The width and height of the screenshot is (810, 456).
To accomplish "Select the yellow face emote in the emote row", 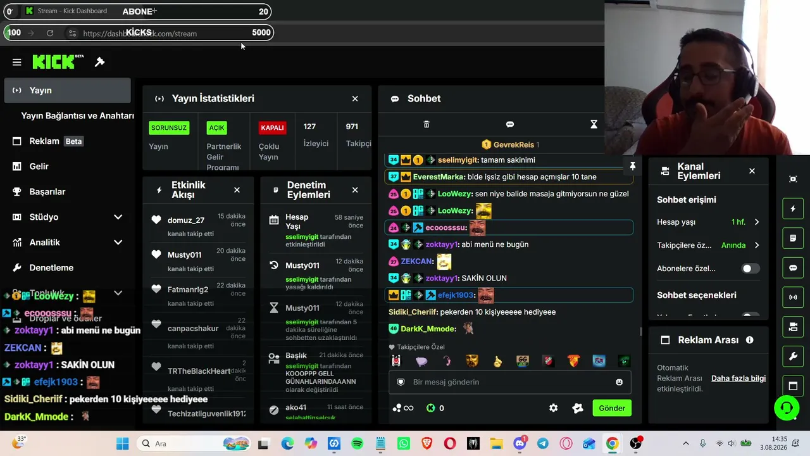I will [x=472, y=361].
